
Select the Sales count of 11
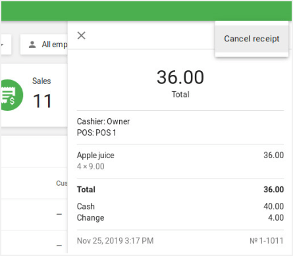42,101
